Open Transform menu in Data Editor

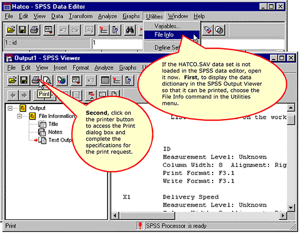tap(80, 16)
